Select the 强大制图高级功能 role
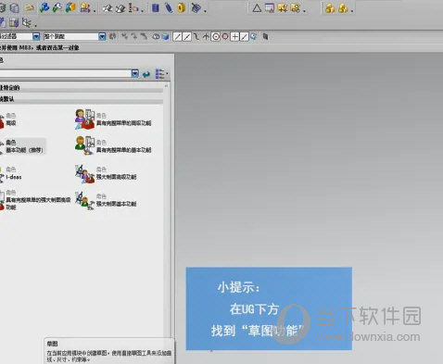443x364 pixels. [x=106, y=173]
